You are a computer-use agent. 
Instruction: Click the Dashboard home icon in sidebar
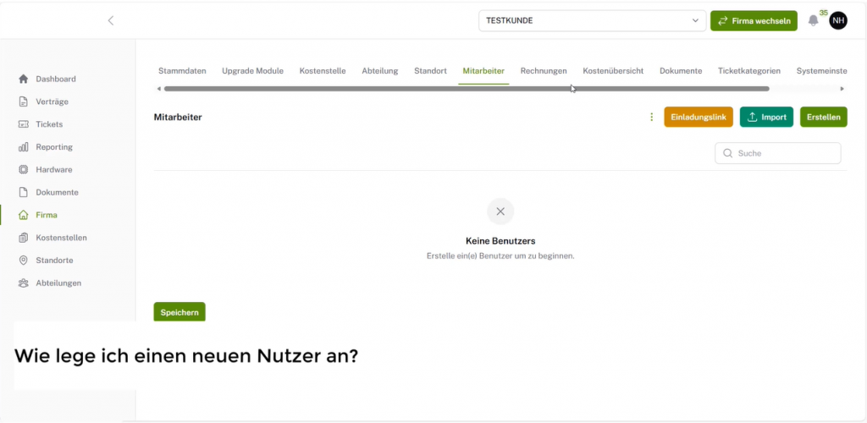pyautogui.click(x=24, y=79)
